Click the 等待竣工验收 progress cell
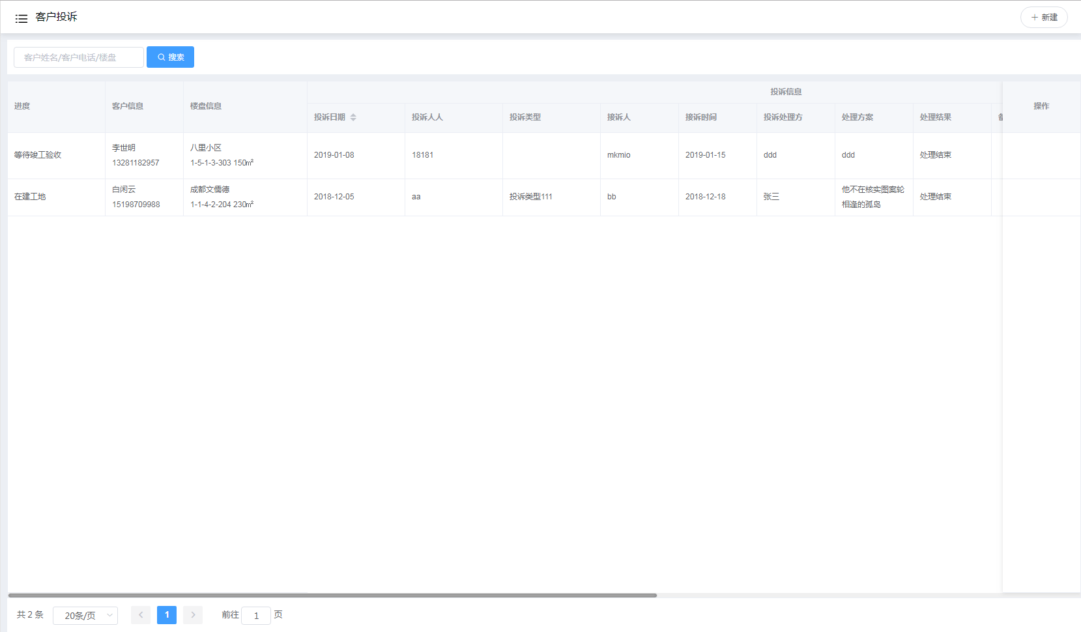The image size is (1081, 632). 38,155
